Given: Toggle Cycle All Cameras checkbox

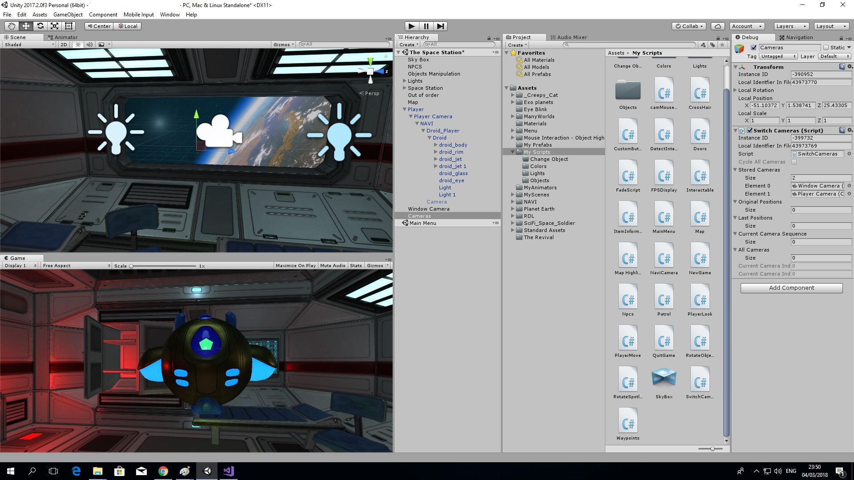Looking at the screenshot, I should coord(794,162).
